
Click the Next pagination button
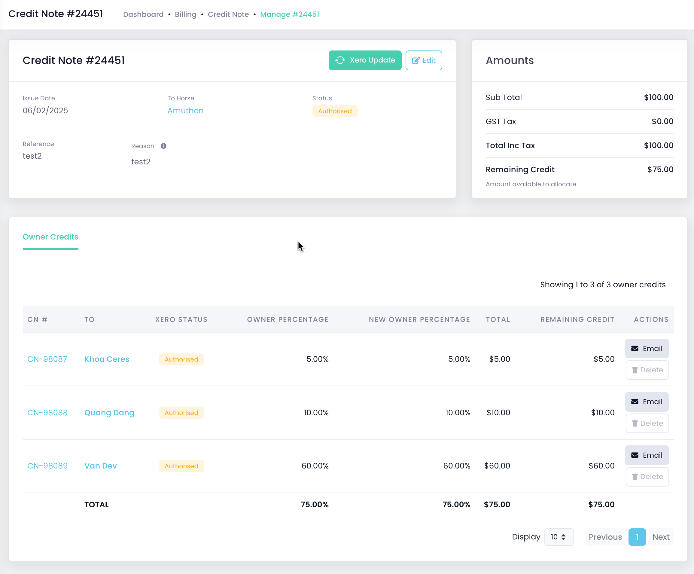click(x=661, y=537)
